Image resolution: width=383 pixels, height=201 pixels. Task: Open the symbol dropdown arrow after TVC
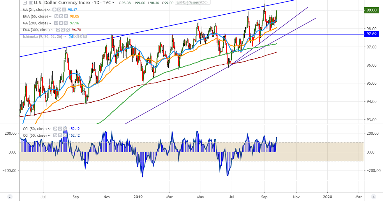[113, 3]
